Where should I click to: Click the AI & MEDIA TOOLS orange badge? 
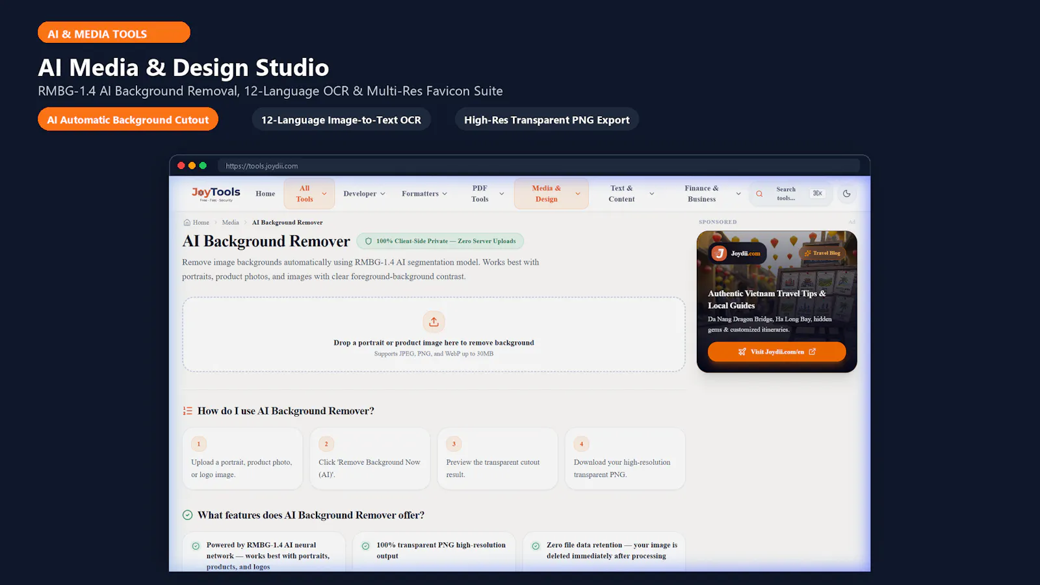pyautogui.click(x=114, y=32)
